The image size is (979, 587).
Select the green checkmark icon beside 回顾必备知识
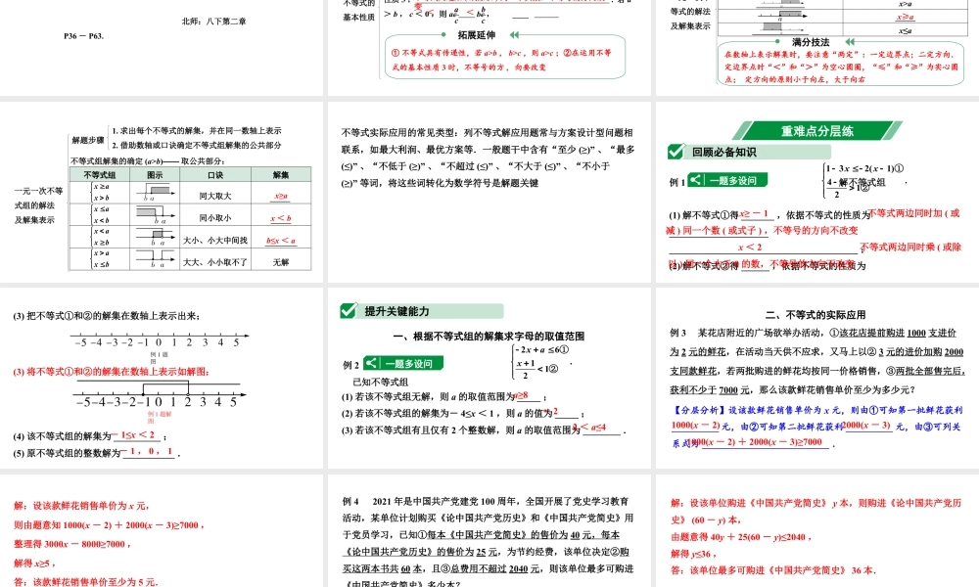click(675, 151)
